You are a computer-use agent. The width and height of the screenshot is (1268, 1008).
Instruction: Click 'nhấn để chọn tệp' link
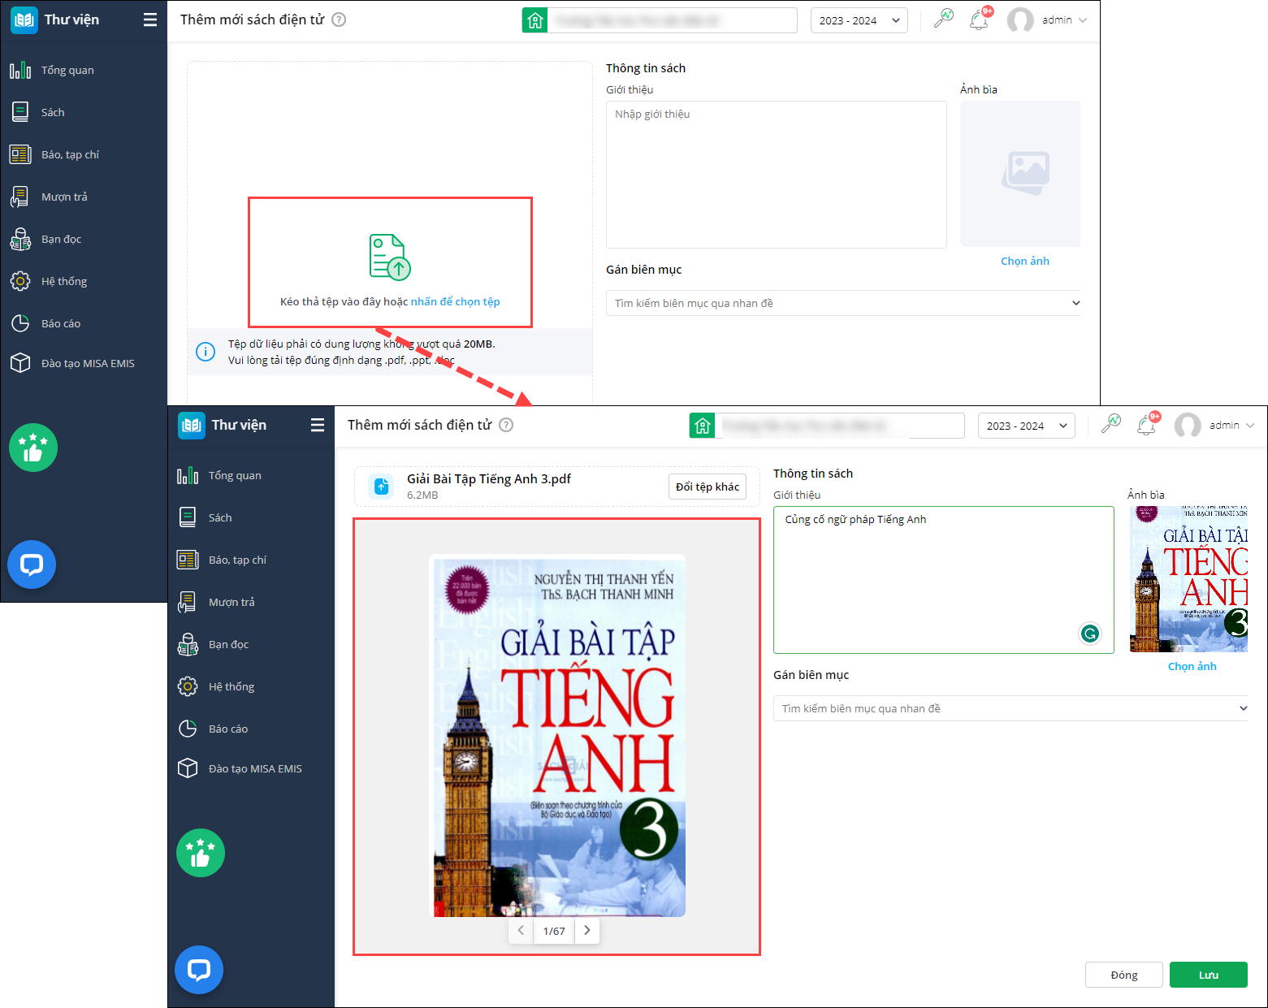pyautogui.click(x=456, y=301)
